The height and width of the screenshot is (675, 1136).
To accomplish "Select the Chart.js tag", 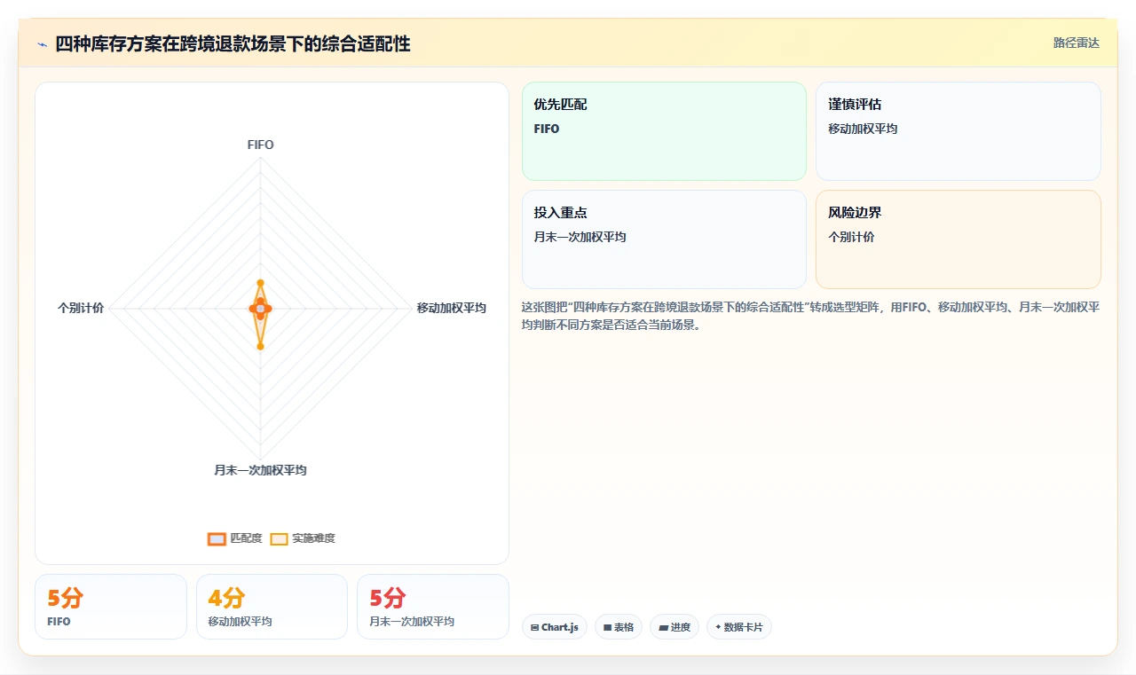I will point(554,627).
